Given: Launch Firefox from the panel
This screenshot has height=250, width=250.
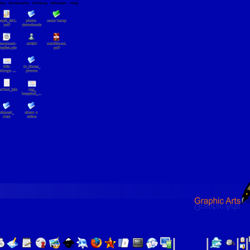Looking at the screenshot, I should click(x=96, y=243).
